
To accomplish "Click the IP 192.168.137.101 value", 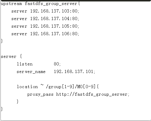I will 74,72.
